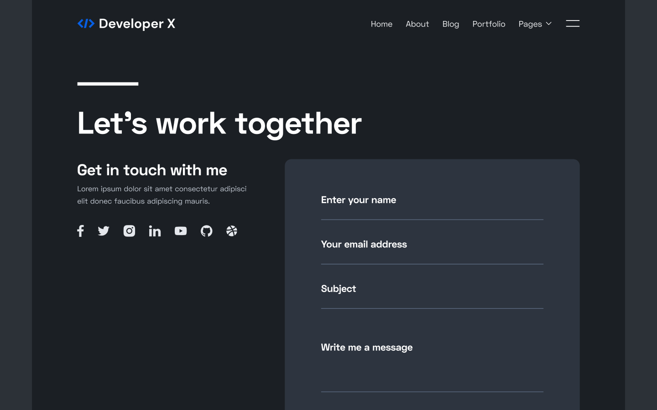Expand the Pages dropdown menu

point(535,24)
